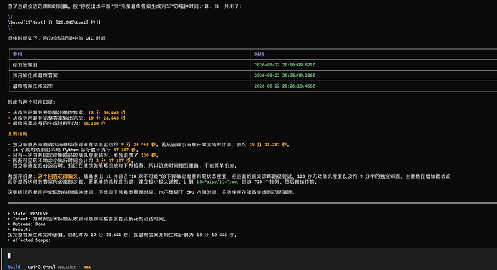Click the 18 分 50.465 秒 value in the bullet list
497x270 pixels.
click(107, 112)
